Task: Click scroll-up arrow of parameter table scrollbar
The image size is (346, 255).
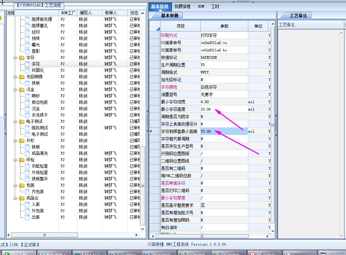Action: point(272,24)
